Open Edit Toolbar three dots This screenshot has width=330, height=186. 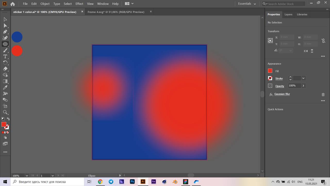pyautogui.click(x=5, y=152)
